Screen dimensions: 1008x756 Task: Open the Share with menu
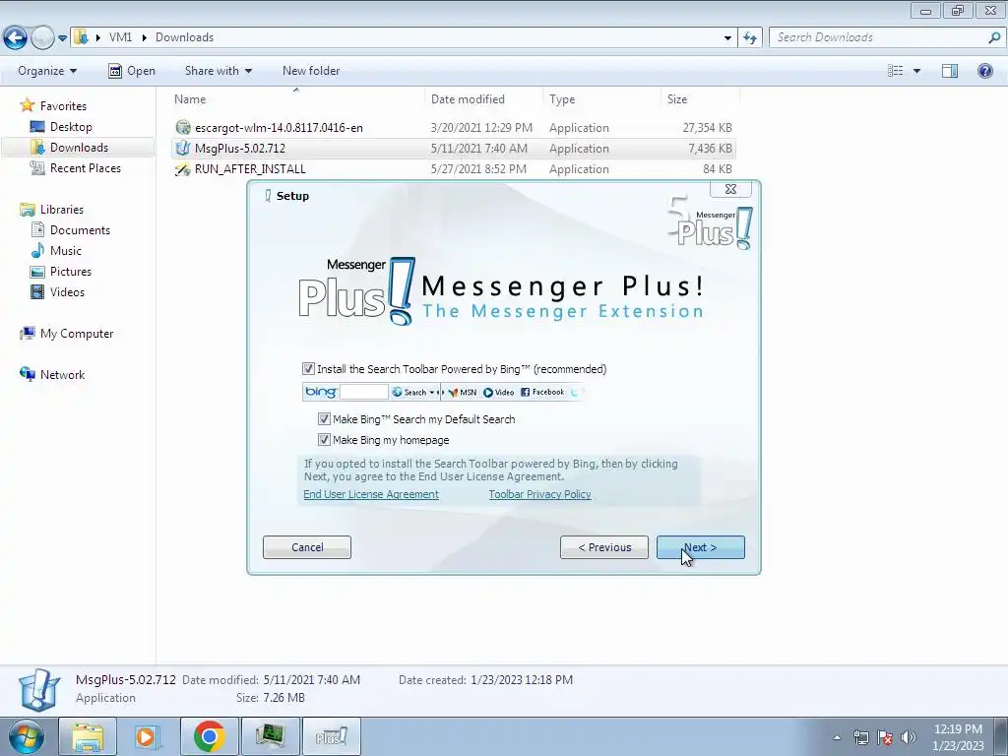click(218, 71)
